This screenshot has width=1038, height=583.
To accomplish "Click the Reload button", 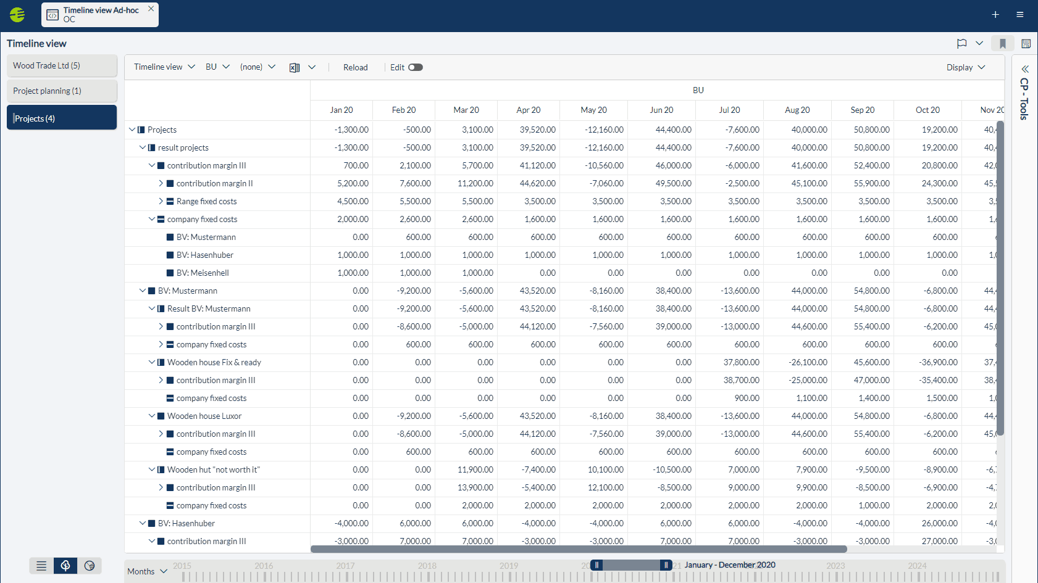I will pos(355,67).
